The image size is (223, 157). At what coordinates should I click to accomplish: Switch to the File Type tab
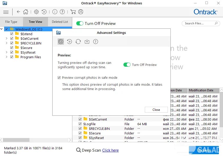11,22
